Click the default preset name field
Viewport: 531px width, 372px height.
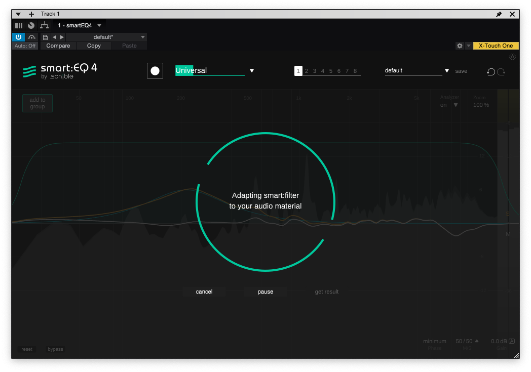413,71
